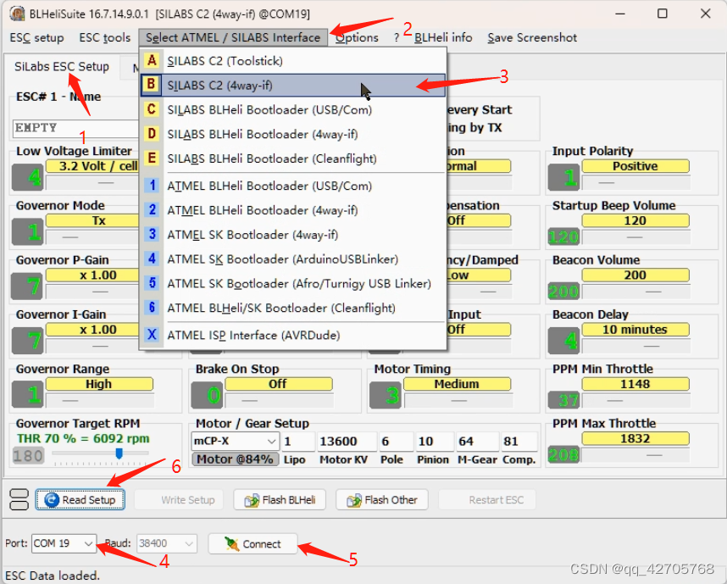Open the Options menu

(x=357, y=37)
